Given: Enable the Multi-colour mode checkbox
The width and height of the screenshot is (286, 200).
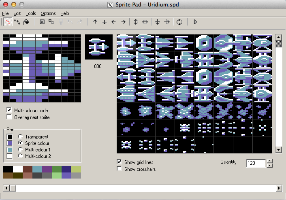Looking at the screenshot, I should pos(9,110).
